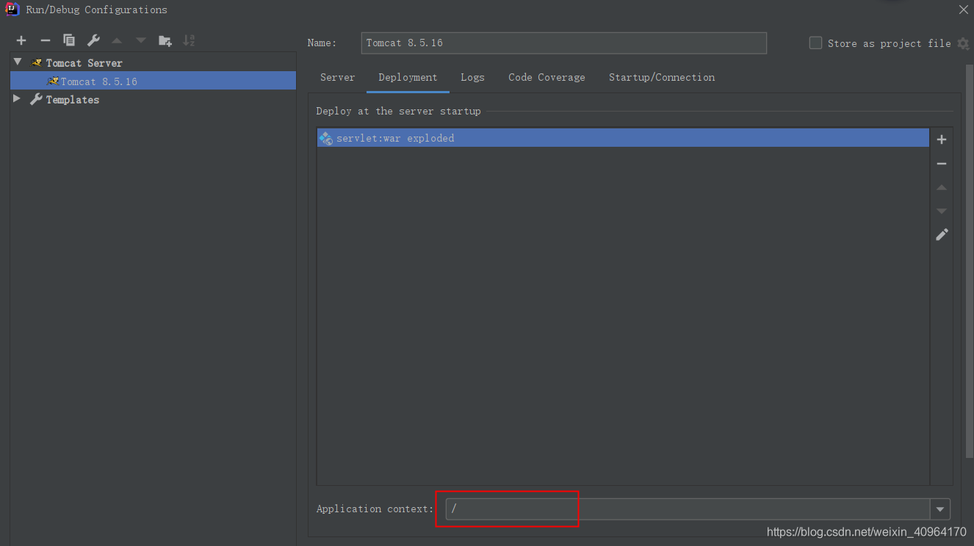
Task: Click the Name input field
Action: coord(564,43)
